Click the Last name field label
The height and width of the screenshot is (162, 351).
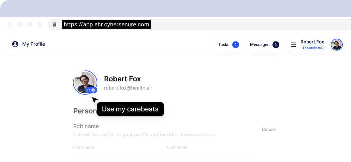177,147
